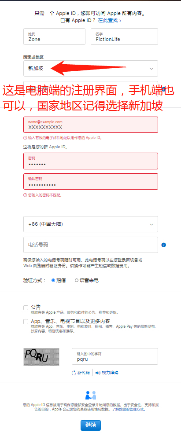Click the password mismatch warning icon
Viewport: 181px width, 436px height.
pyautogui.click(x=25, y=195)
